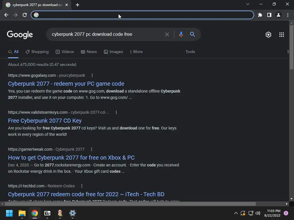This screenshot has width=294, height=220.
Task: Click the browser forward arrow
Action: click(x=16, y=15)
